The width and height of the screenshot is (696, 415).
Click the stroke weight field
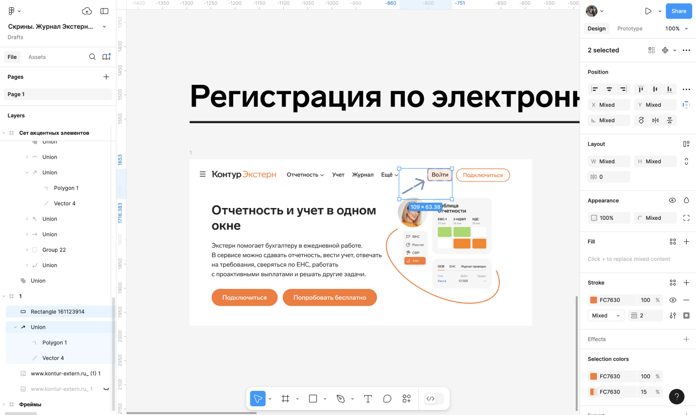coord(645,315)
